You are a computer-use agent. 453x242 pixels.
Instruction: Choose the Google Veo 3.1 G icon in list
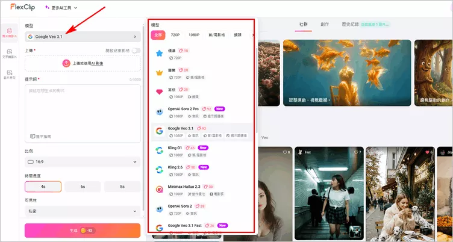click(x=159, y=131)
